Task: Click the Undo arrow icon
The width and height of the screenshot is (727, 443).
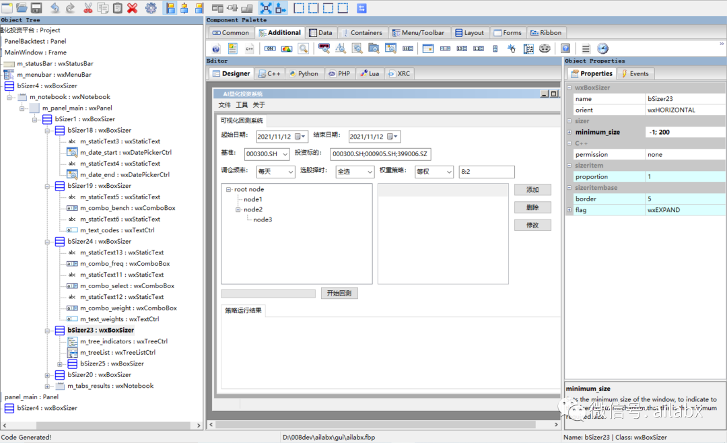Action: (55, 7)
